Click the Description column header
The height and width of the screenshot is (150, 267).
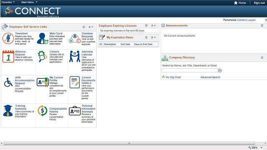coord(110,44)
